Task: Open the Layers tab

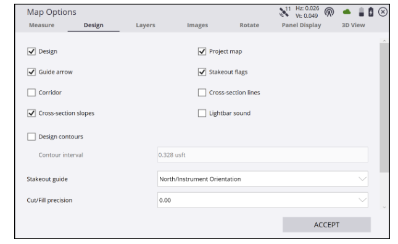Action: (146, 25)
